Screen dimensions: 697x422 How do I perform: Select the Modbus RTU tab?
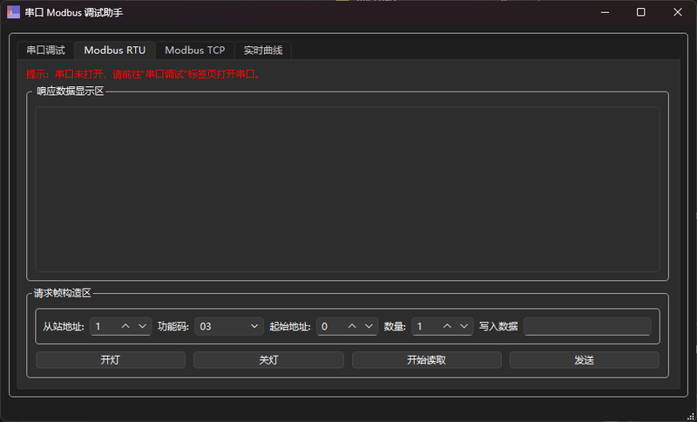coord(115,51)
